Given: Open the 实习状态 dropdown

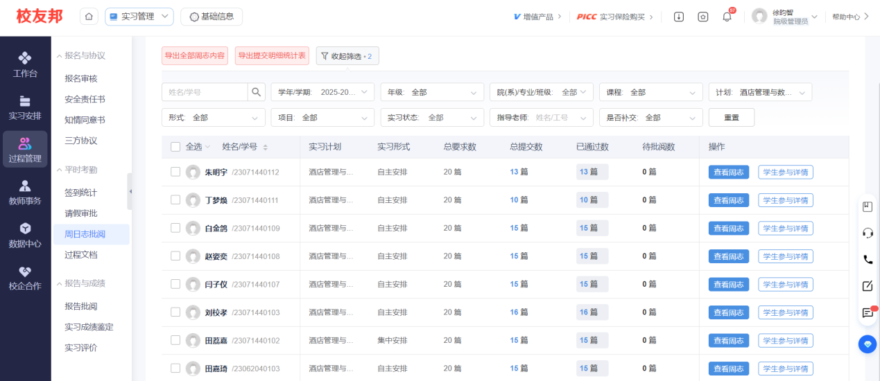Looking at the screenshot, I should (x=432, y=118).
